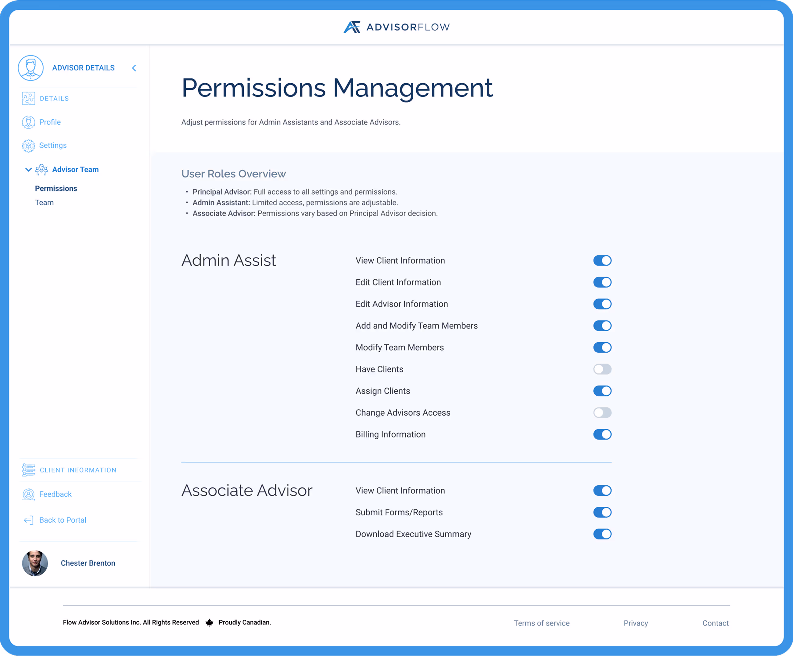Turn on Change Advisors Access
The image size is (793, 656).
(602, 413)
